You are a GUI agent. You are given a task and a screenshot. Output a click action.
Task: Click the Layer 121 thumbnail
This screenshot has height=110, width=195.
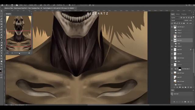click(175, 40)
